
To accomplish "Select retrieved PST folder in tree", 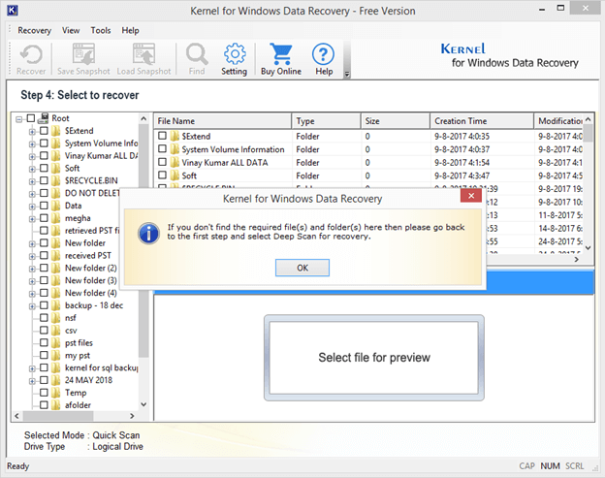I will pos(92,231).
